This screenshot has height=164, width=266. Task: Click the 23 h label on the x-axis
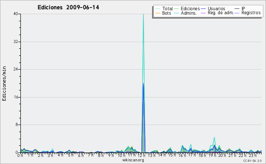coord(253,155)
